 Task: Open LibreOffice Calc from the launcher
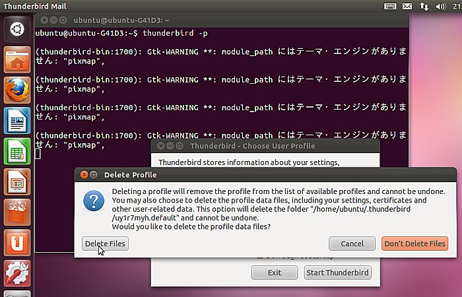coord(17,151)
